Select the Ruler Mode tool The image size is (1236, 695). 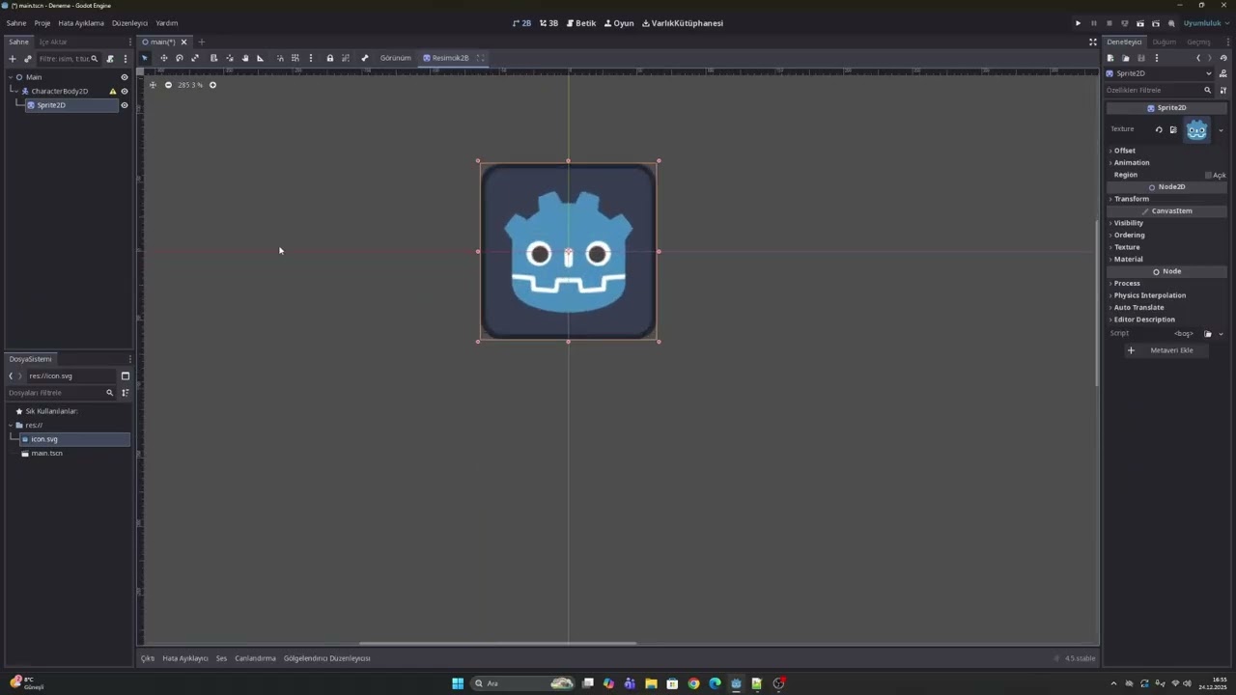[260, 58]
